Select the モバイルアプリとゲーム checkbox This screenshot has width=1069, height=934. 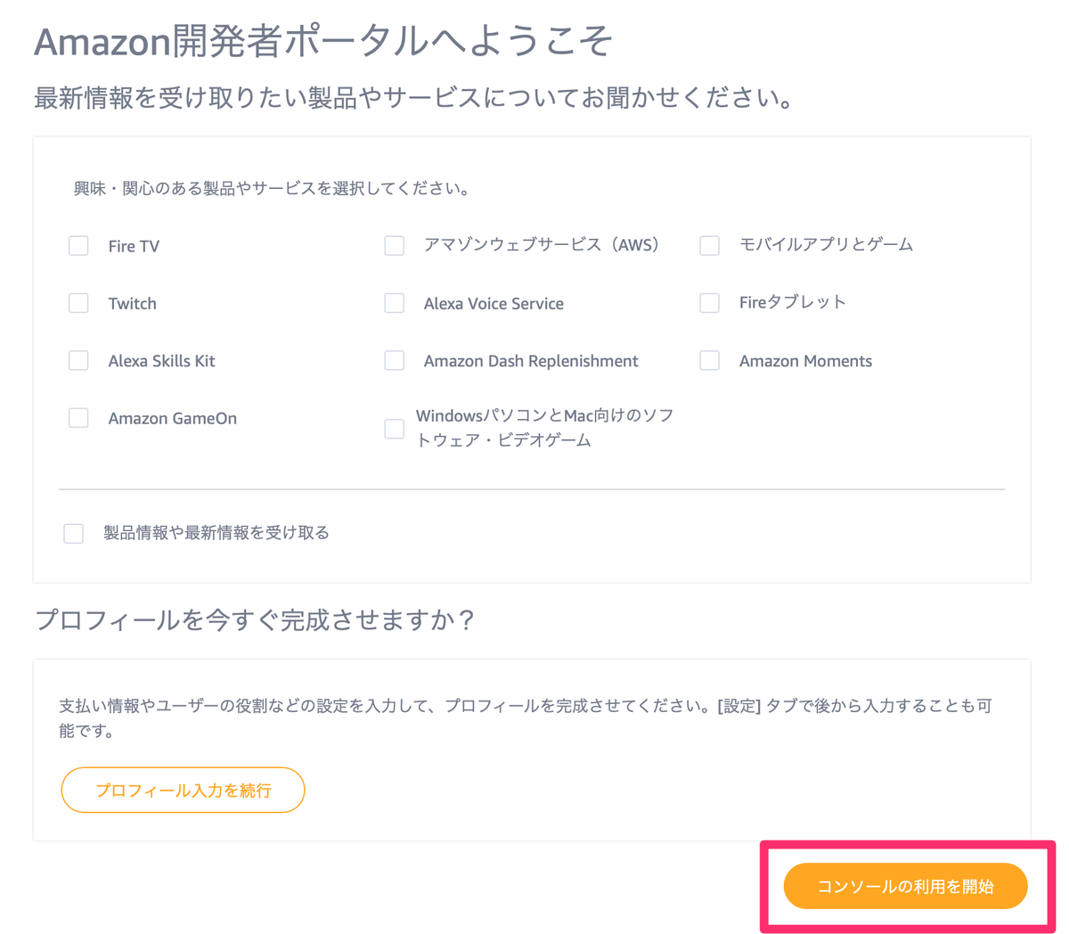(x=709, y=245)
